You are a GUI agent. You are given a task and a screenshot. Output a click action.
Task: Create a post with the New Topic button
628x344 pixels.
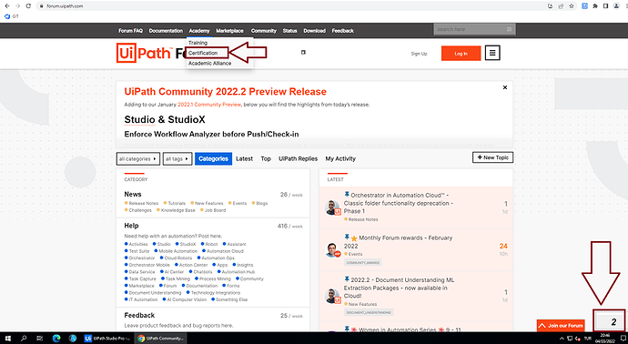pos(492,157)
